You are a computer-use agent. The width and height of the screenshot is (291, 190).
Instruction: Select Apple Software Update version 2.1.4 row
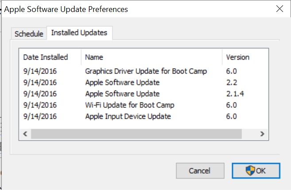click(x=122, y=93)
